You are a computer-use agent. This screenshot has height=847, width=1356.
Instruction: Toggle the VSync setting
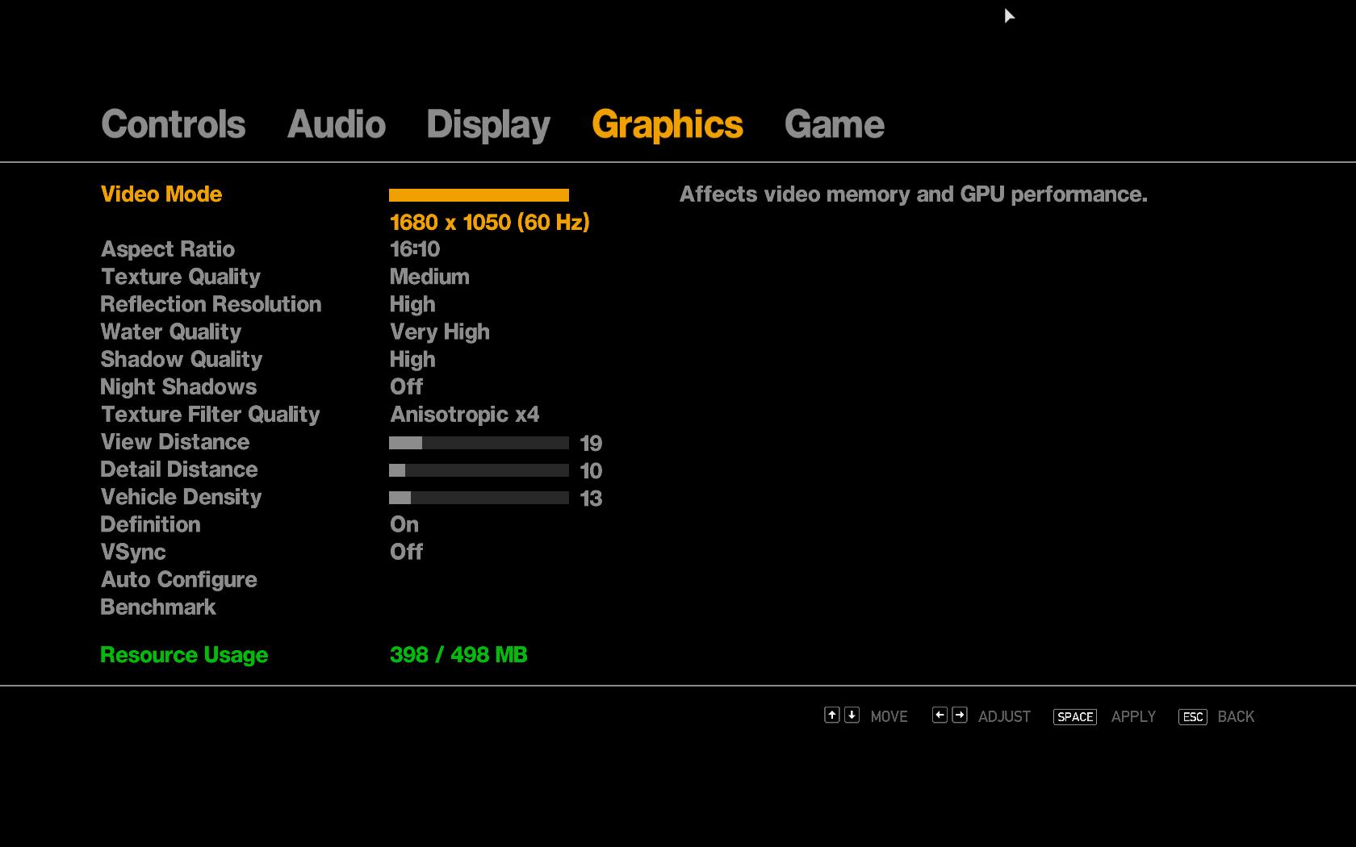click(x=406, y=552)
